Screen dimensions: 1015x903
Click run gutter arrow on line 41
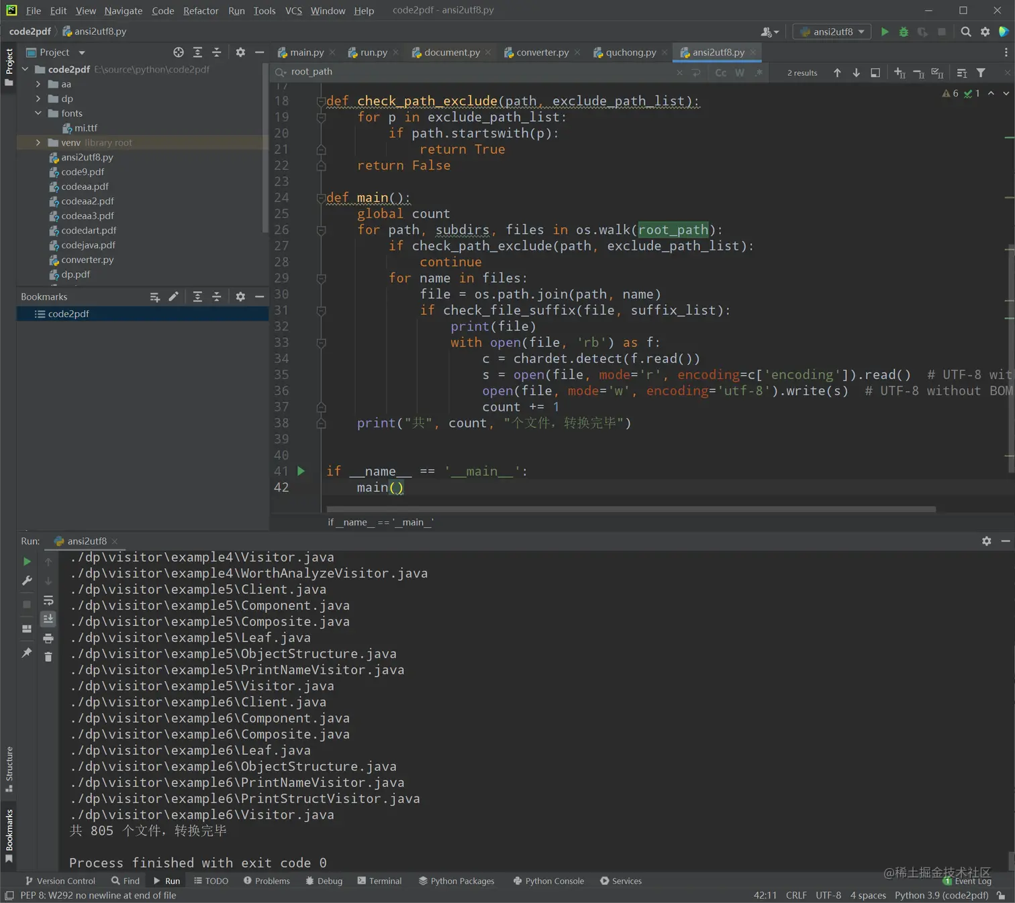tap(301, 471)
